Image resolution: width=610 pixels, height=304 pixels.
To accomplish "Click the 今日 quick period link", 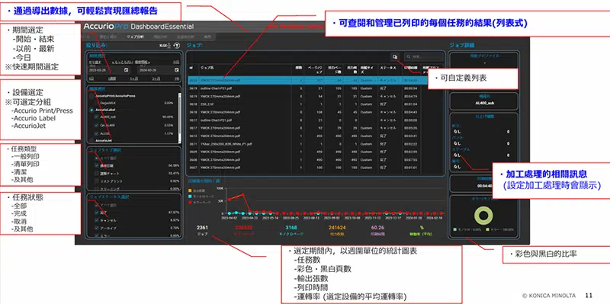I will pos(176,62).
